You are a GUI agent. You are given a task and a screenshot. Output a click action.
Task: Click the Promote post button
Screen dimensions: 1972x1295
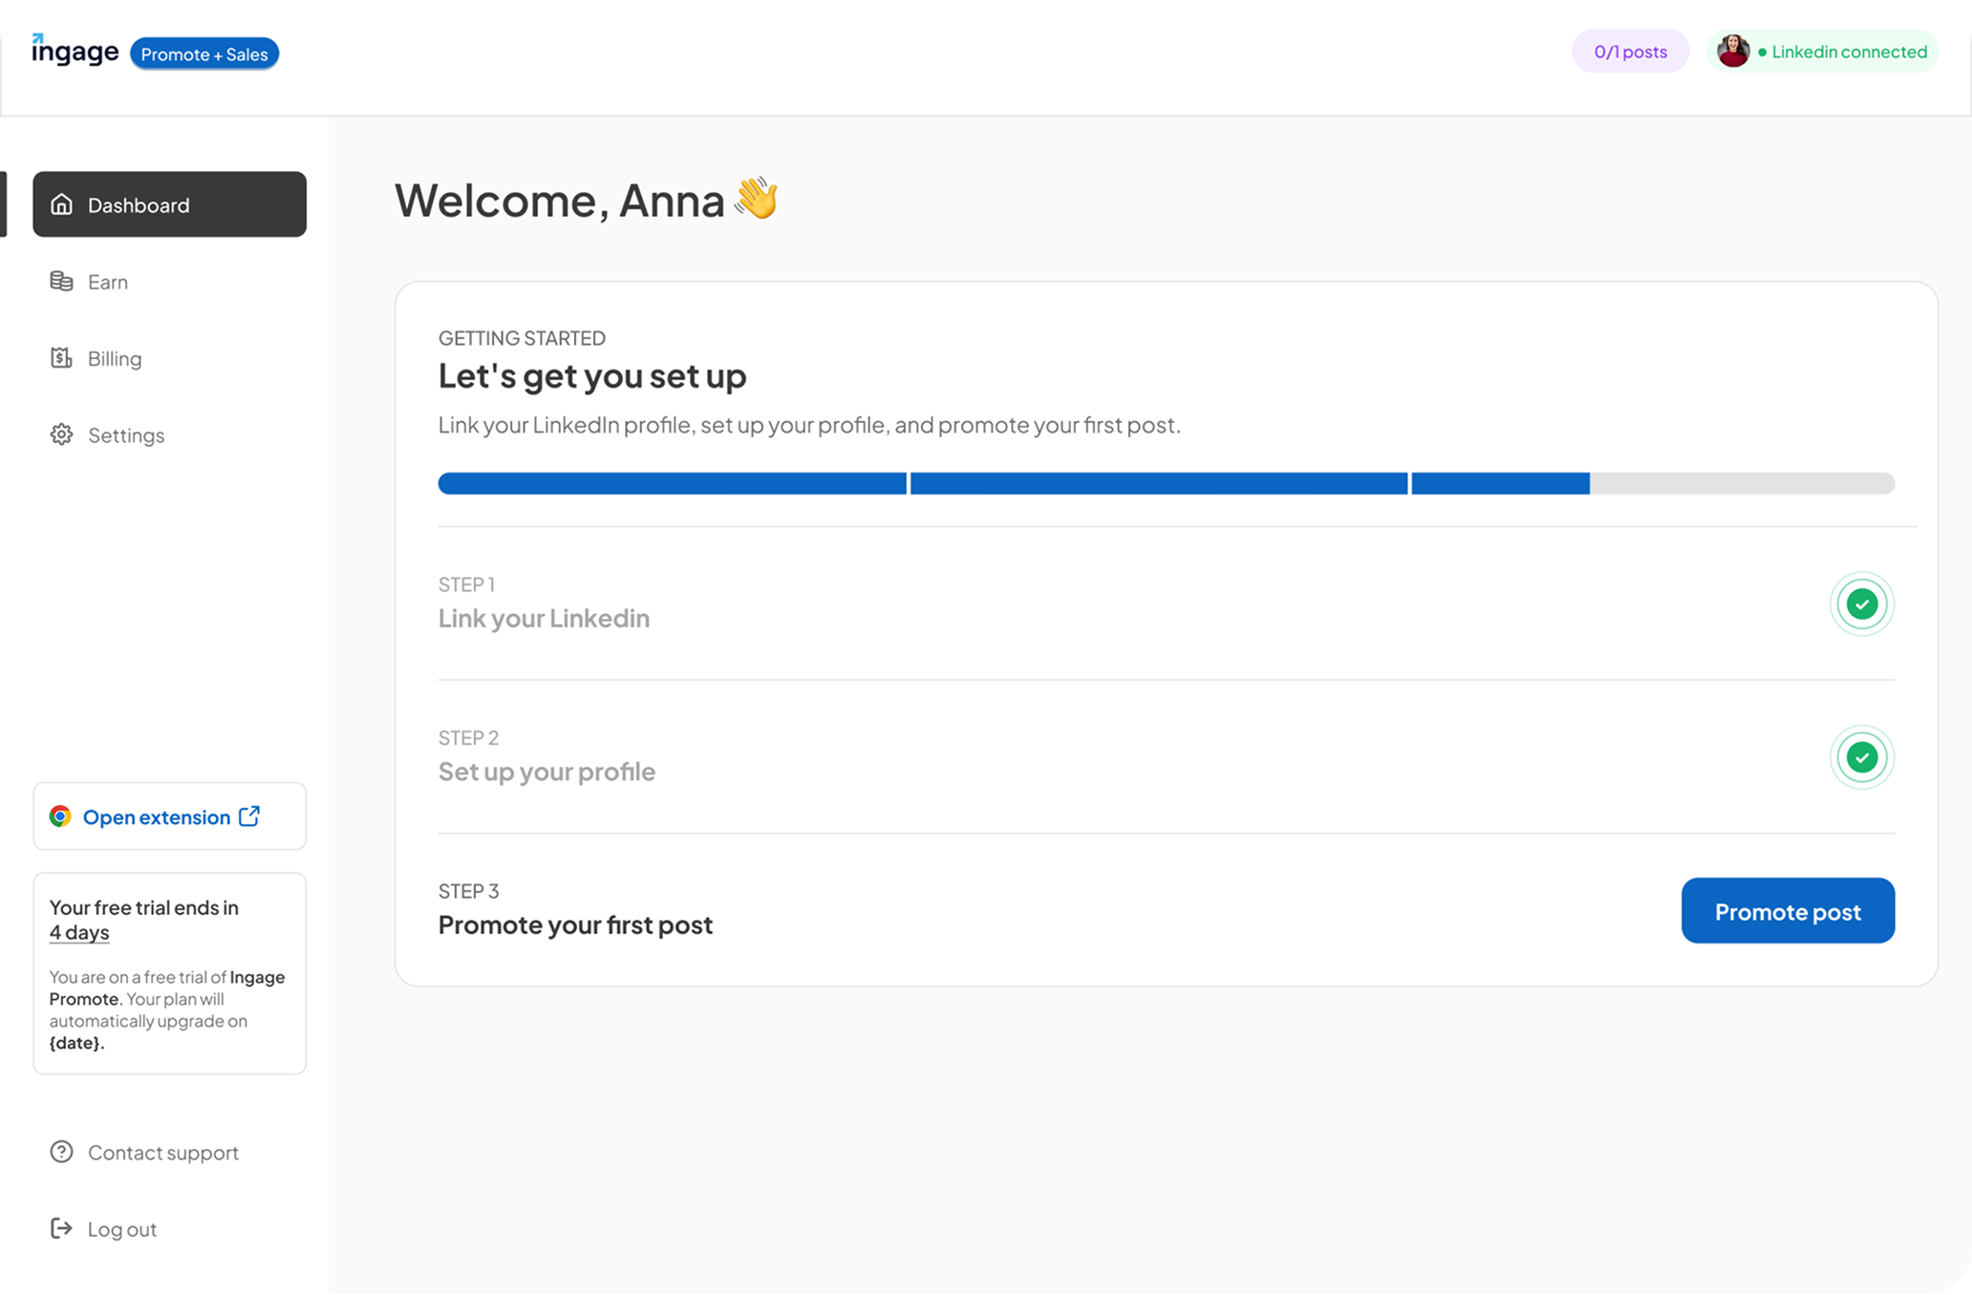[1788, 911]
